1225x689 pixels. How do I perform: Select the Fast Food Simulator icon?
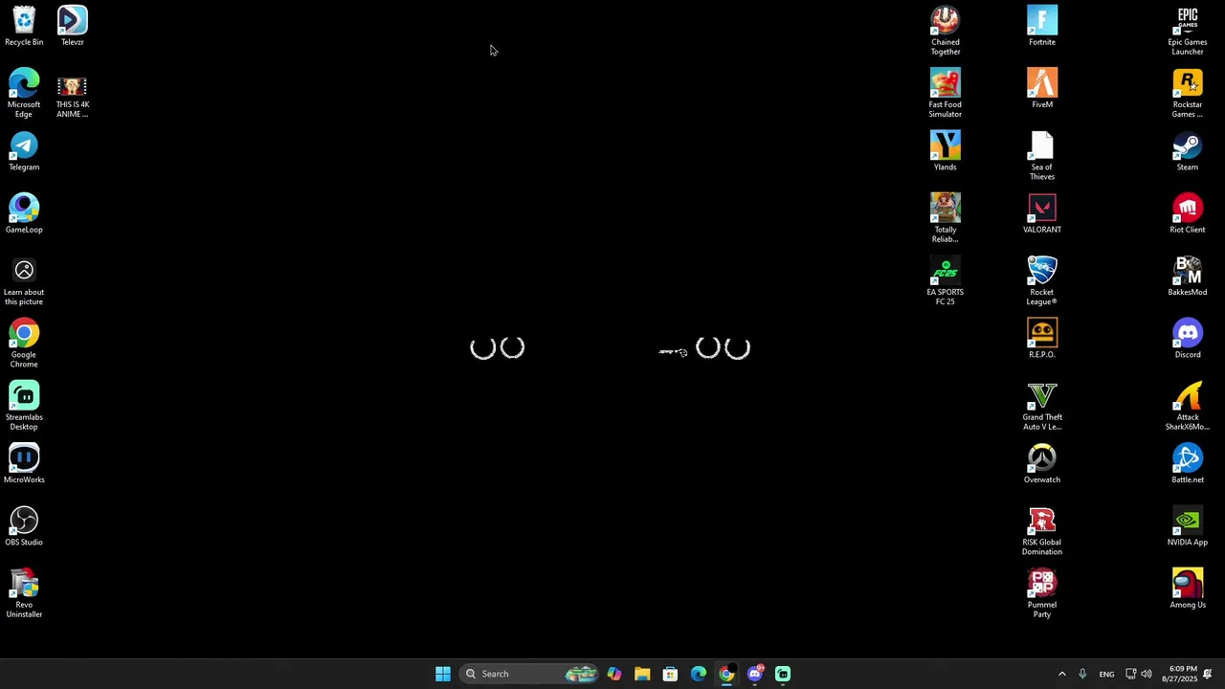[945, 93]
